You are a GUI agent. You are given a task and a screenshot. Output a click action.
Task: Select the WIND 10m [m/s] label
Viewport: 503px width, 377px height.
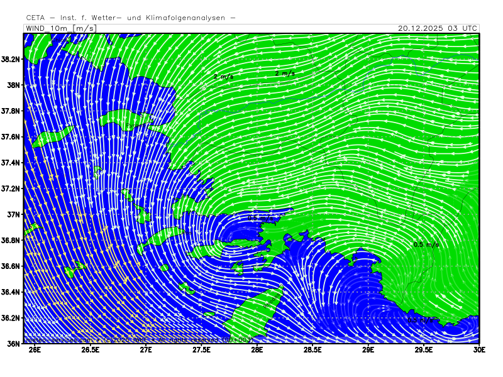(x=60, y=28)
